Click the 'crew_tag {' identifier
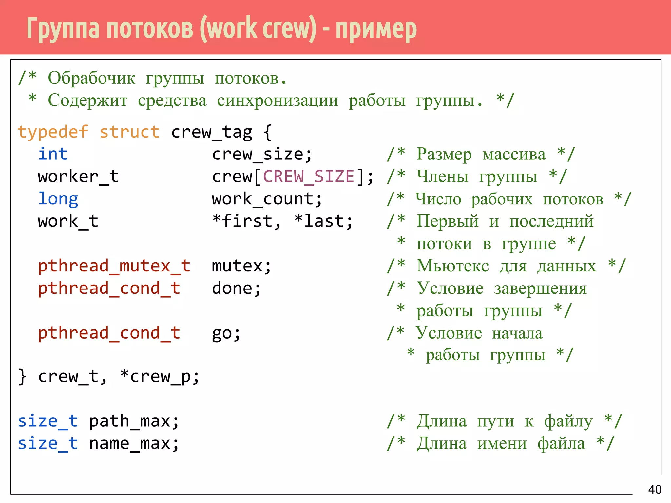This screenshot has width=671, height=503. [221, 132]
